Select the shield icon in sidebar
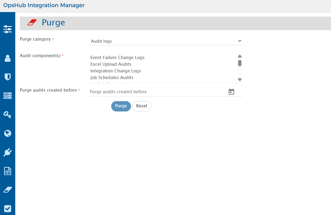The image size is (331, 215). (x=7, y=77)
